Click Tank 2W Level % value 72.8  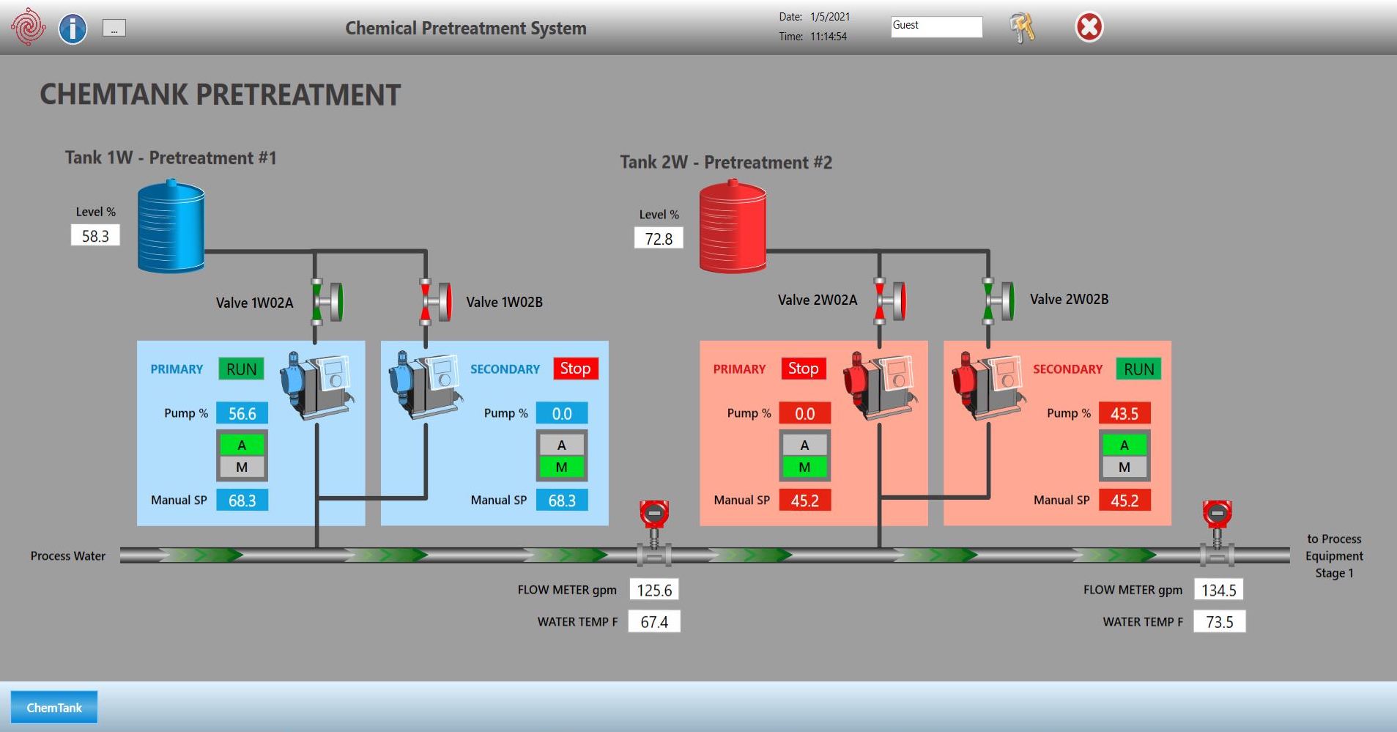[x=659, y=238]
